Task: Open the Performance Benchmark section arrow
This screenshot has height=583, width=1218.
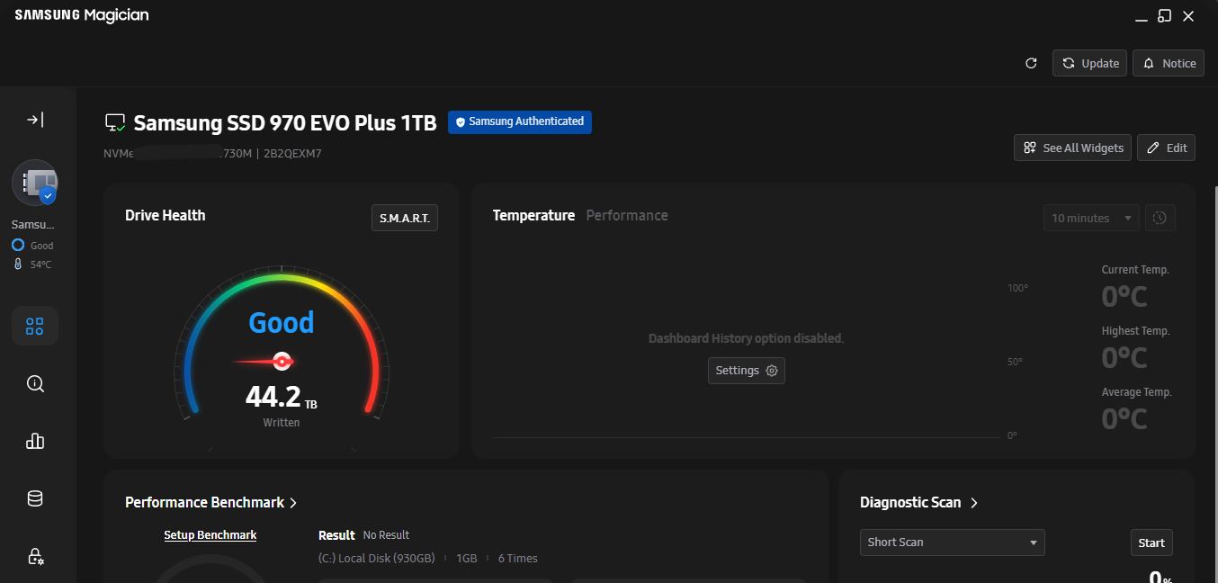Action: coord(293,503)
